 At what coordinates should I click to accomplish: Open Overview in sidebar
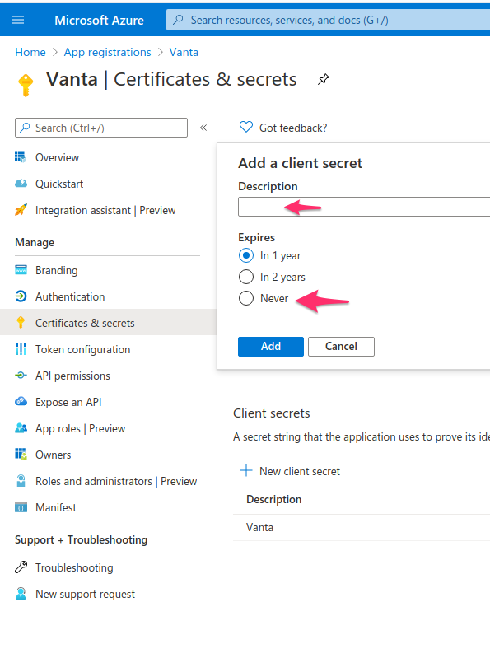tap(57, 157)
